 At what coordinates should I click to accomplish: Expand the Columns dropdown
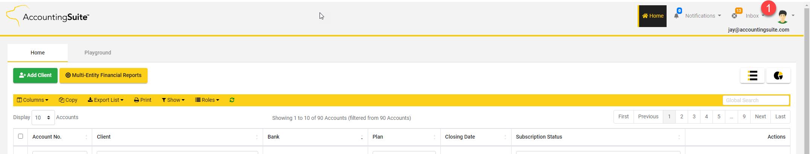[x=33, y=100]
